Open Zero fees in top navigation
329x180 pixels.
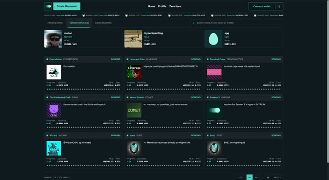pyautogui.click(x=175, y=6)
